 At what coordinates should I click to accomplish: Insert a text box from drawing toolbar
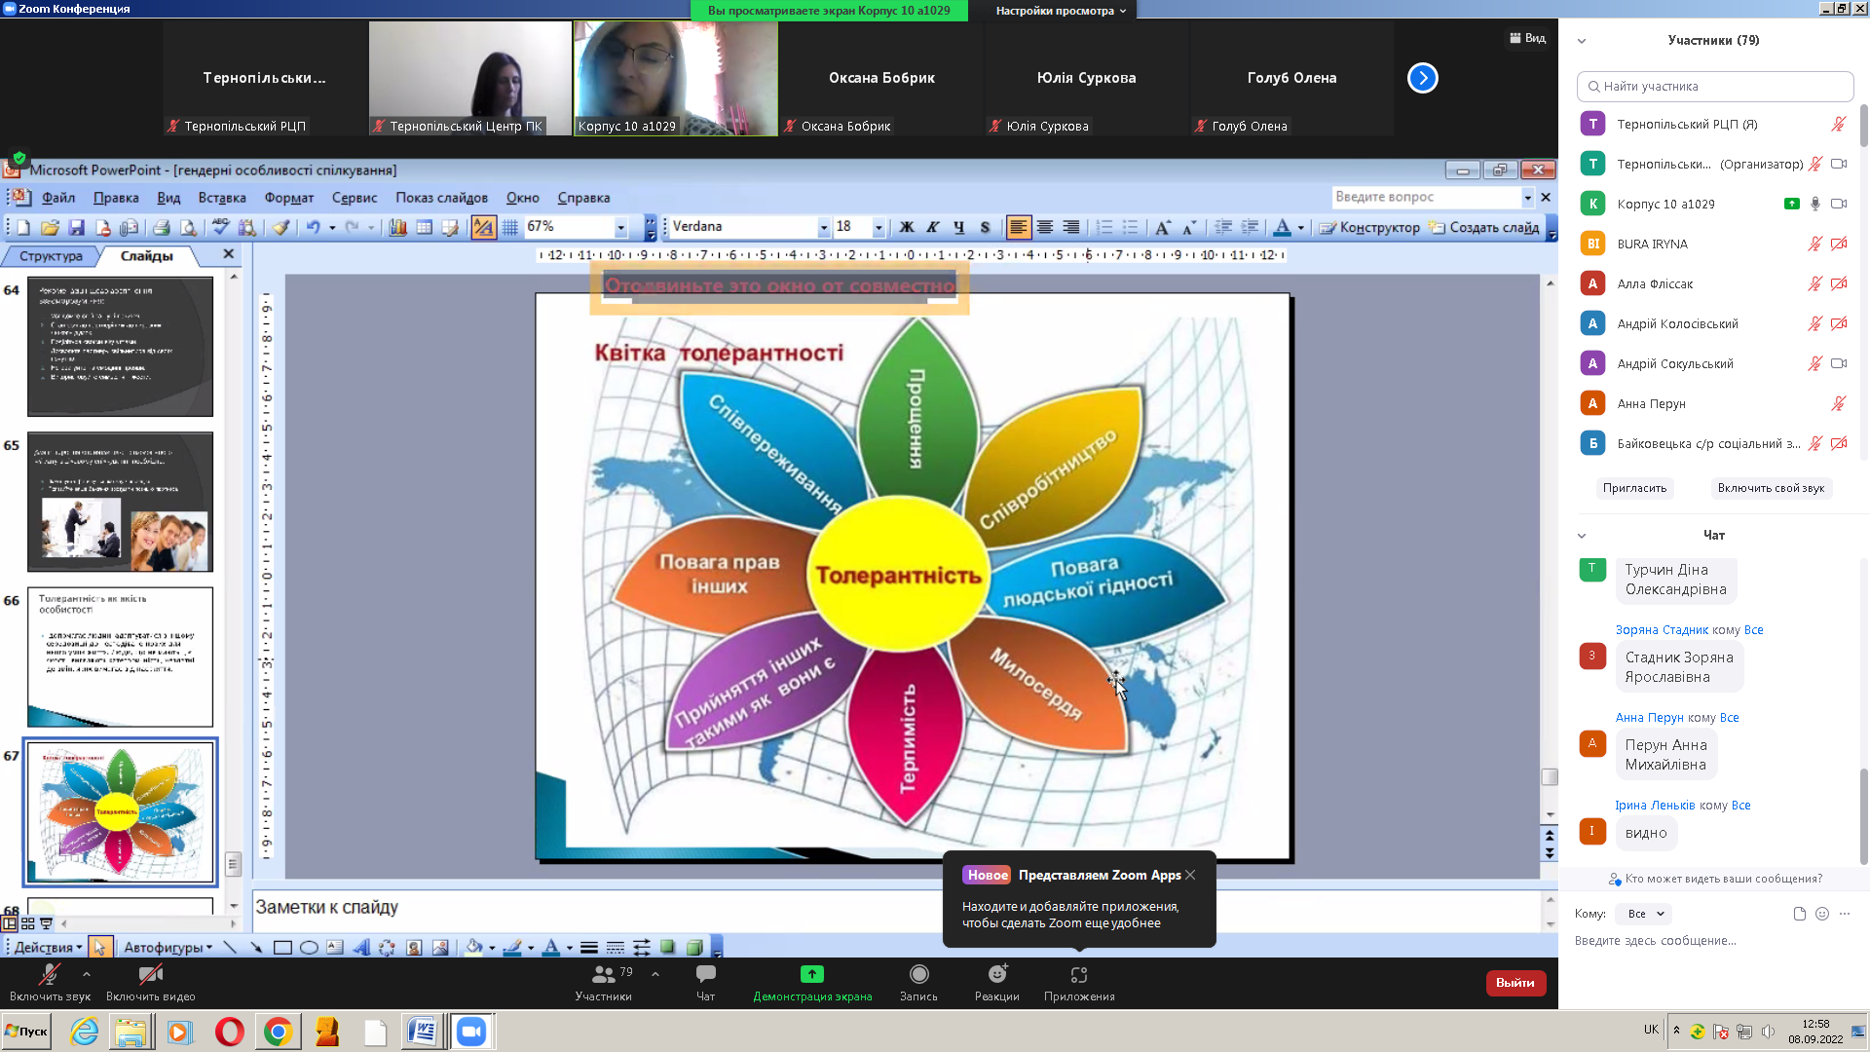335,947
